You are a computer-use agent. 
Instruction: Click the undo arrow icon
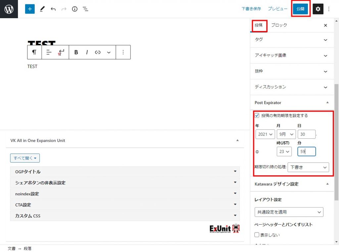(x=53, y=9)
